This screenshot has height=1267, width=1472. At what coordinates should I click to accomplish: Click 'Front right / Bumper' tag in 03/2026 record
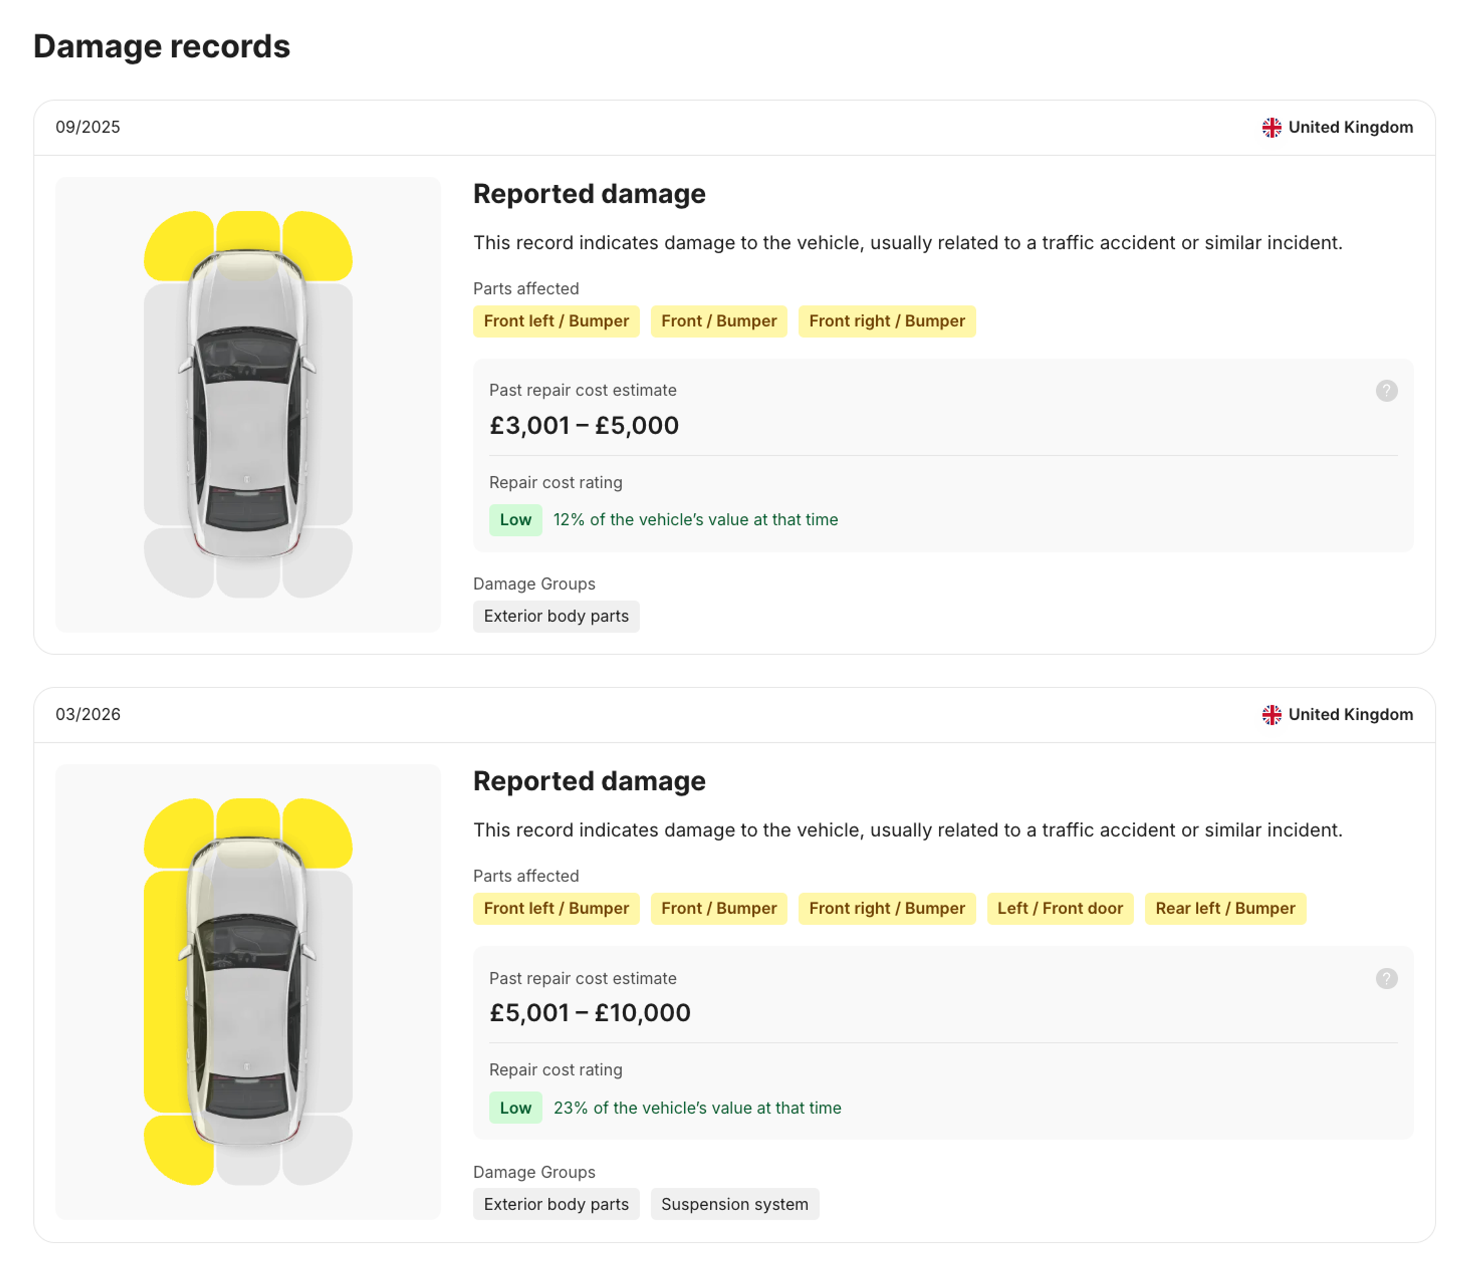tap(887, 908)
